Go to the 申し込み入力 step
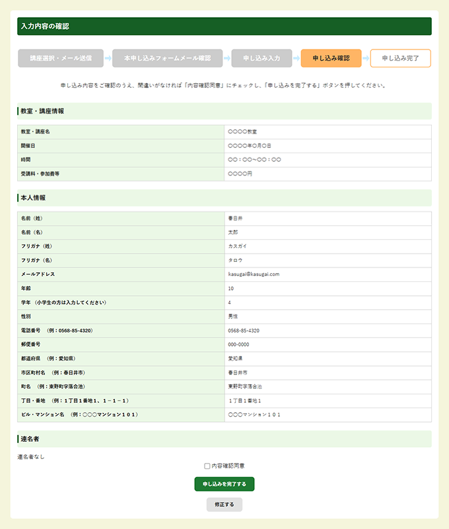Image resolution: width=449 pixels, height=529 pixels. pos(261,58)
